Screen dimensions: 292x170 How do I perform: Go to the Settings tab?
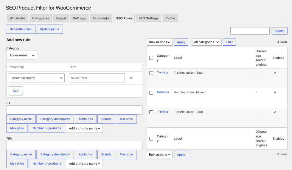(x=79, y=18)
